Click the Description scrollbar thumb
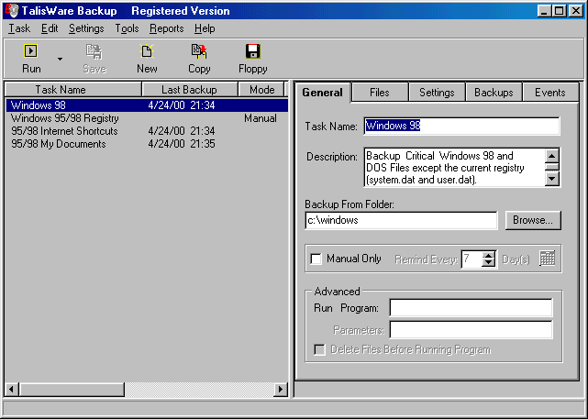This screenshot has height=419, width=588. point(552,167)
